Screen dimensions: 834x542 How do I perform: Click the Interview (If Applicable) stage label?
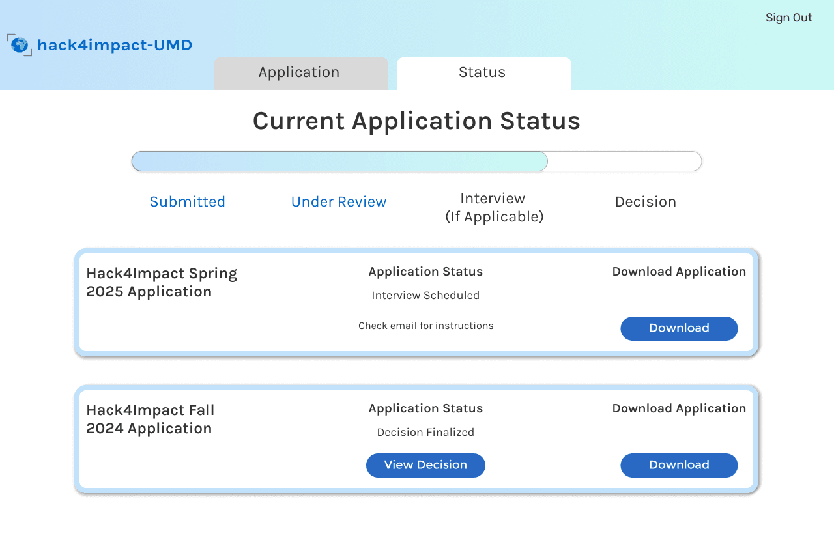(493, 207)
